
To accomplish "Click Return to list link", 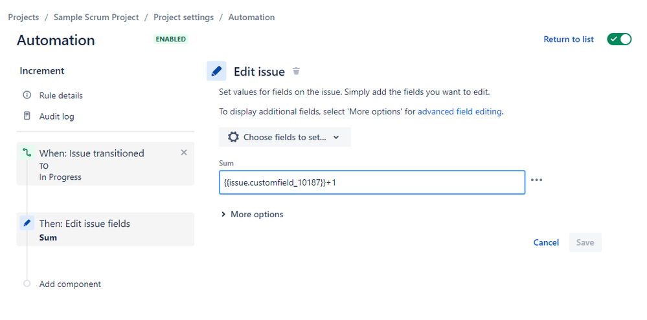I will coord(569,39).
